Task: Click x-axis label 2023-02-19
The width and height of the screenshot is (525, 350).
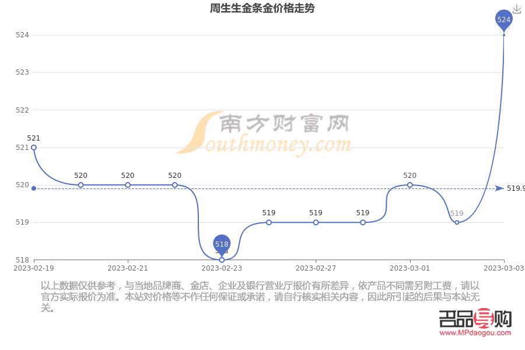Action: coord(33,268)
